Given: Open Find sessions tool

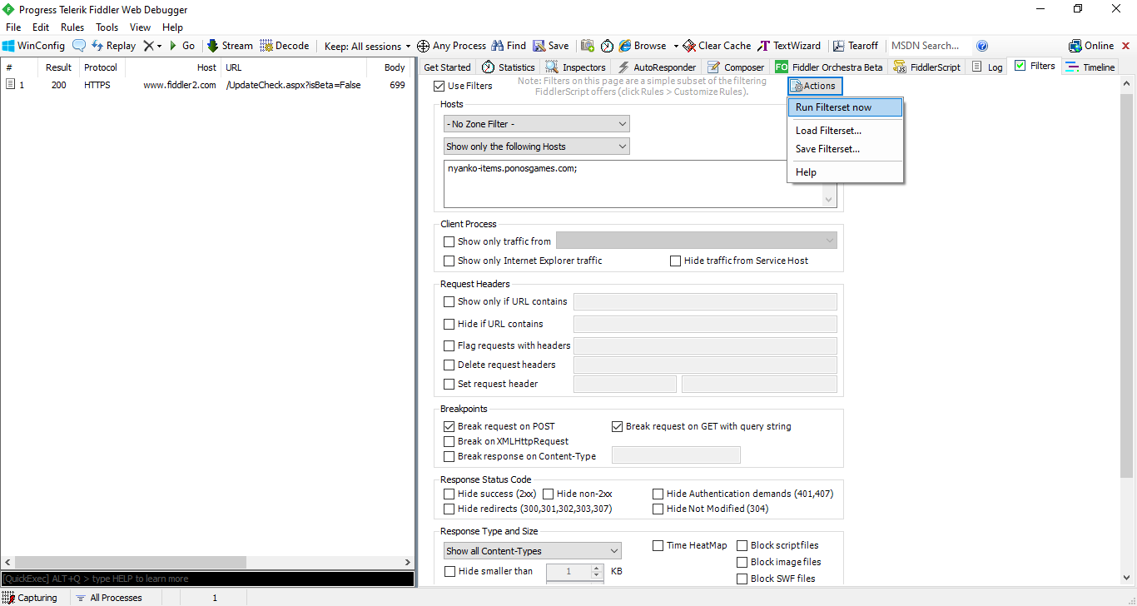Looking at the screenshot, I should coord(509,46).
